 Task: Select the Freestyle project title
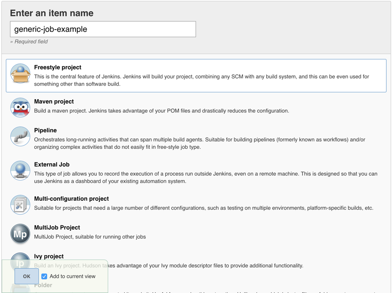(58, 67)
